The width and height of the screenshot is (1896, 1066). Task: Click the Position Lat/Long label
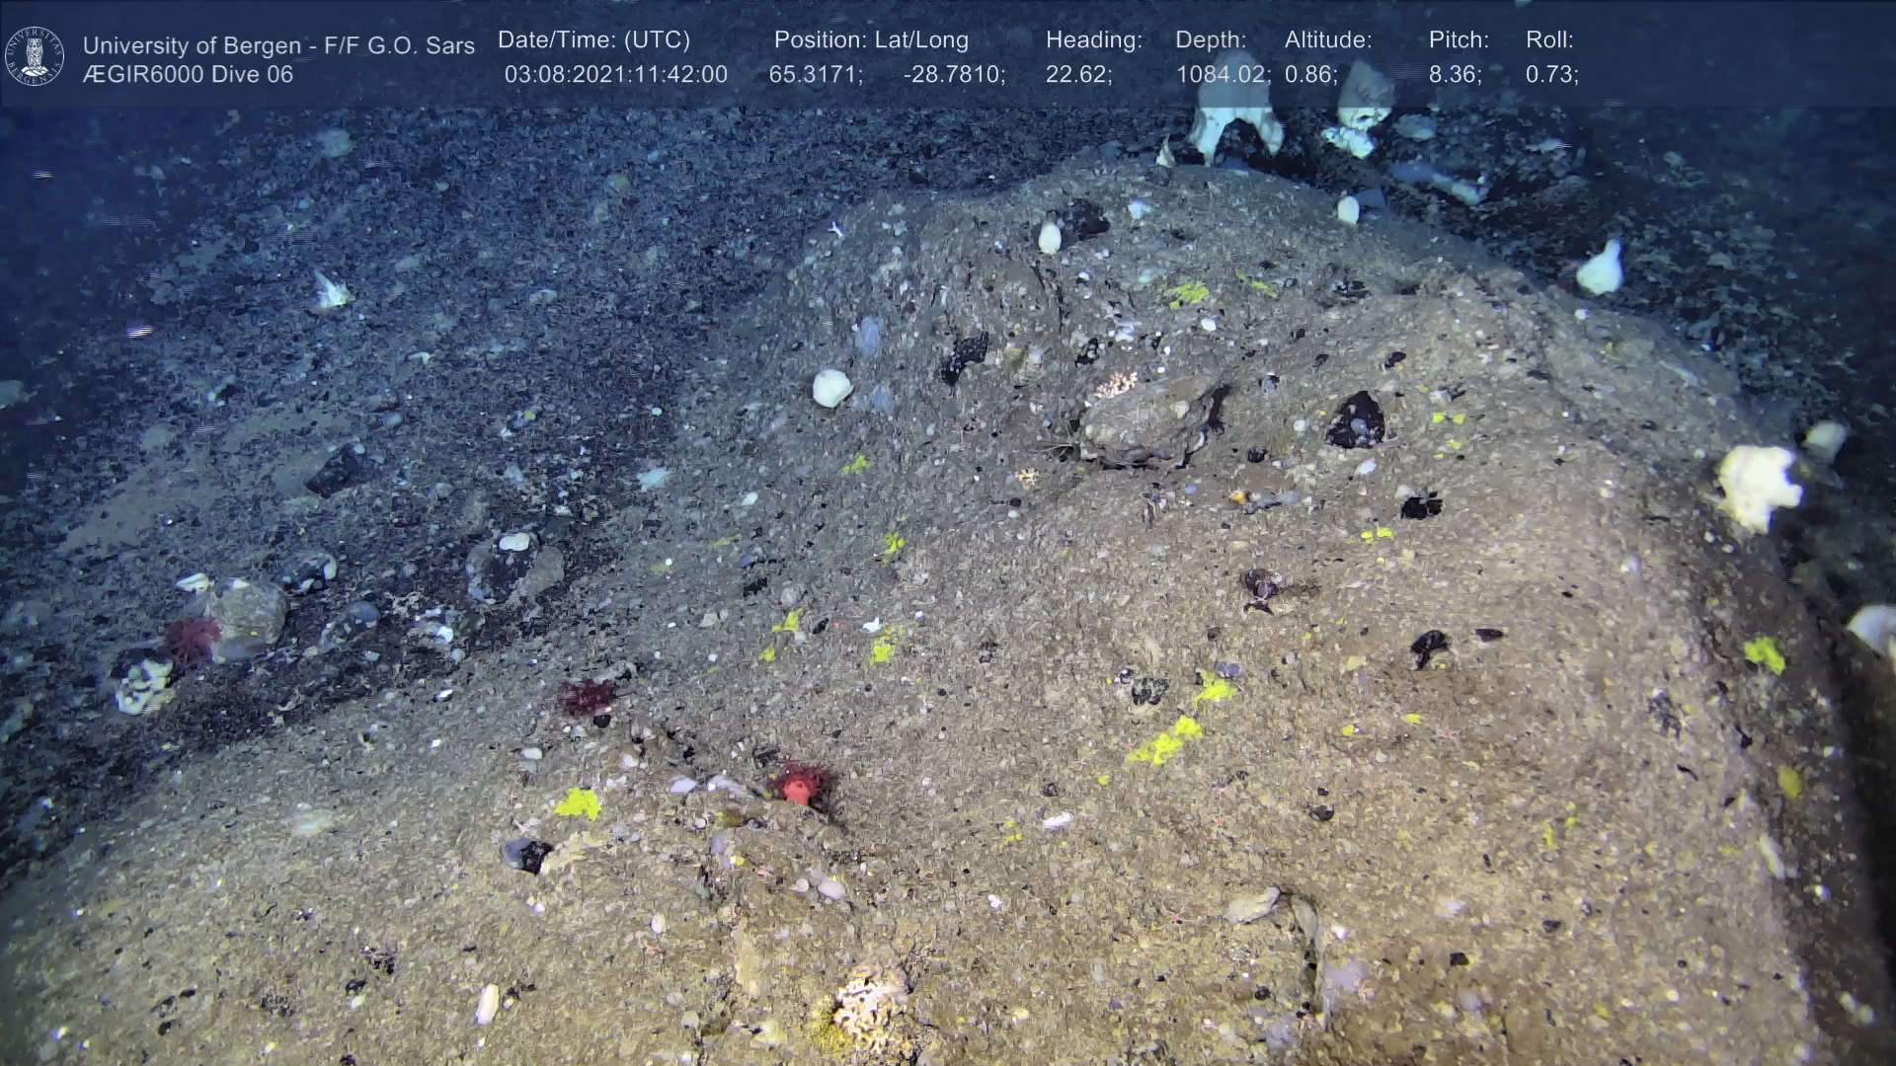pos(871,40)
